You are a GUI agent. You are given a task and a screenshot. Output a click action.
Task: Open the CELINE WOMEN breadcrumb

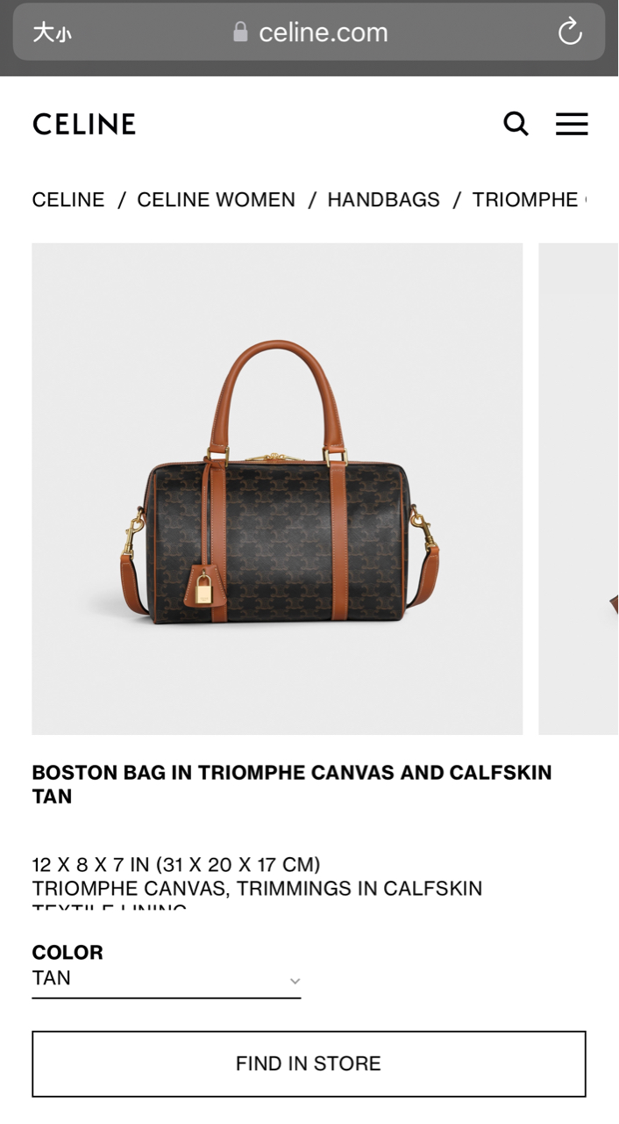pos(217,200)
